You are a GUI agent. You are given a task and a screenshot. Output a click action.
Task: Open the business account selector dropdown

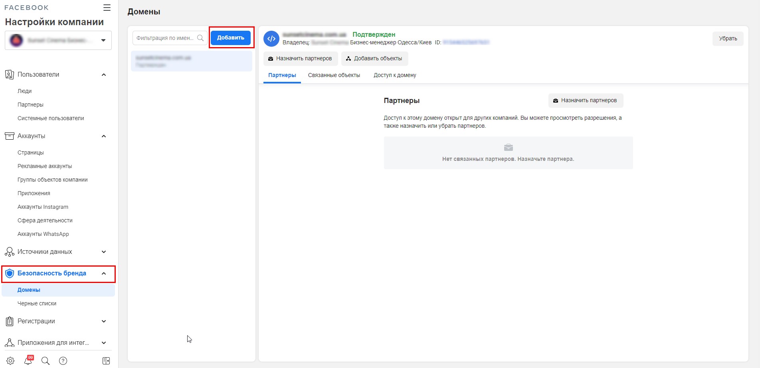click(58, 40)
